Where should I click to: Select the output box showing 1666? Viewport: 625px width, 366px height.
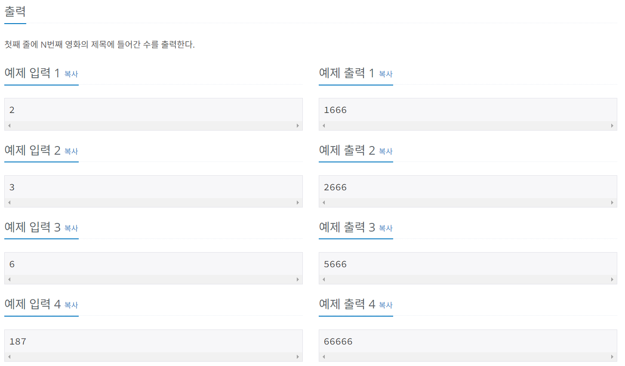click(467, 110)
